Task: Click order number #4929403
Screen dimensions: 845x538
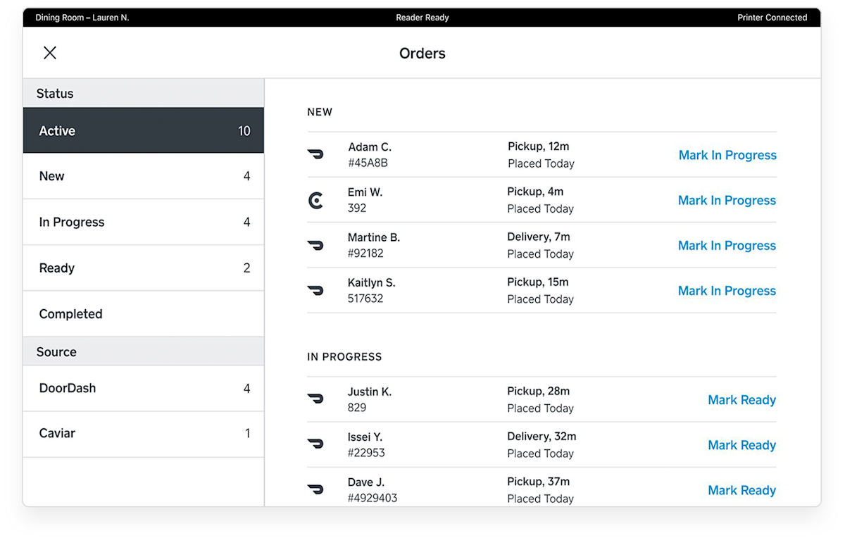Action: tap(373, 498)
